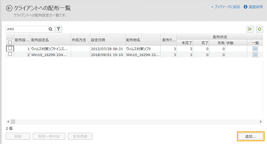267x144 pixels.
Task: Check the box for row 1
Action: (10, 49)
